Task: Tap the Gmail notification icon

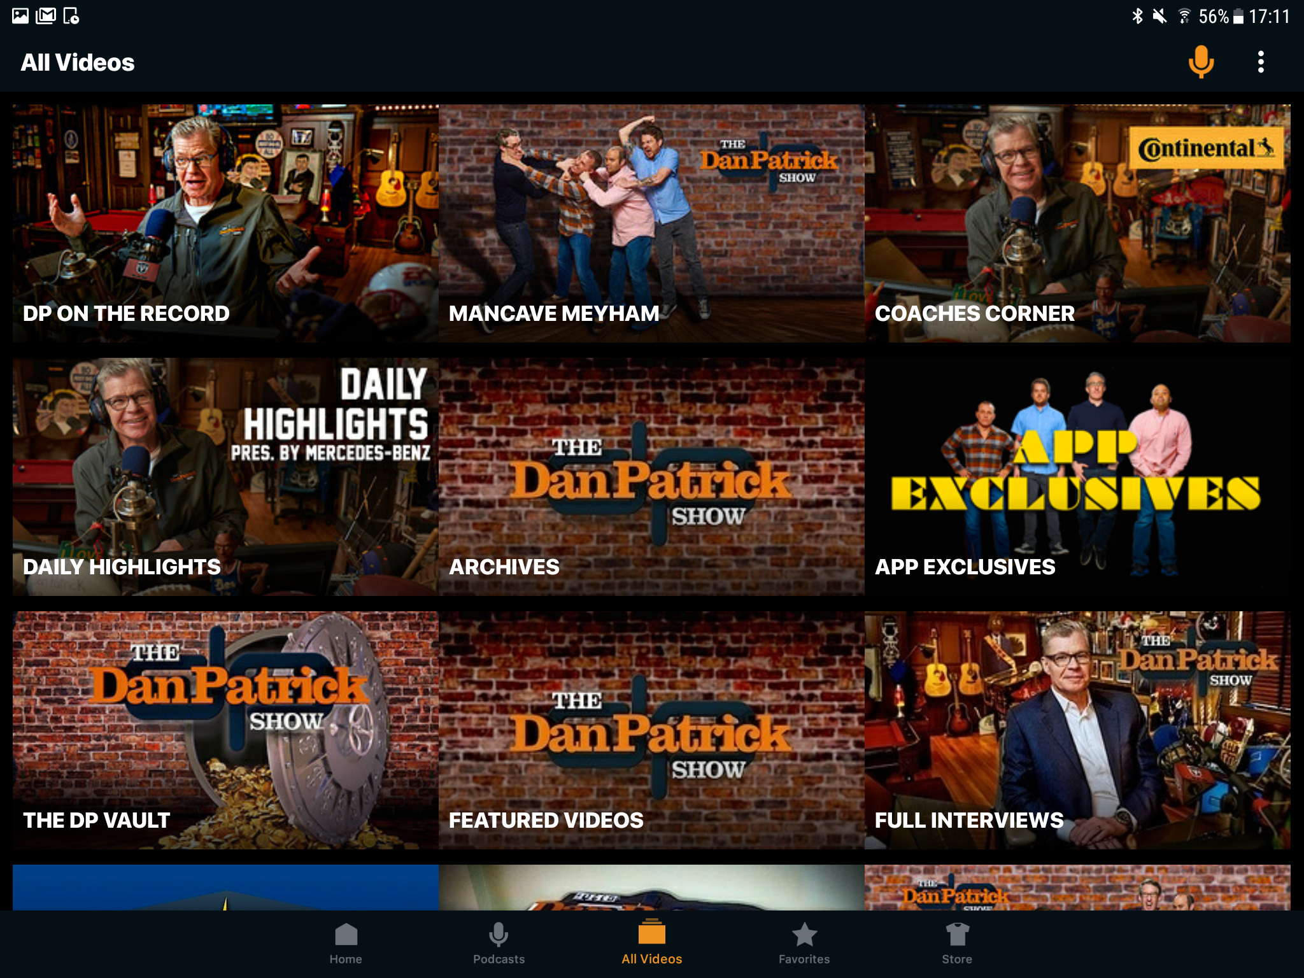Action: click(x=46, y=16)
